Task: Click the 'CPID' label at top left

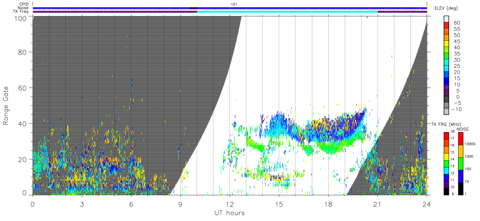Action: pos(24,4)
